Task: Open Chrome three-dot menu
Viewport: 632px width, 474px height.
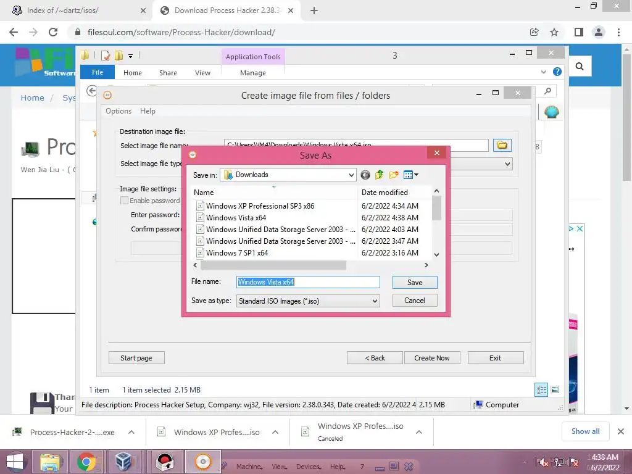Action: pos(618,32)
